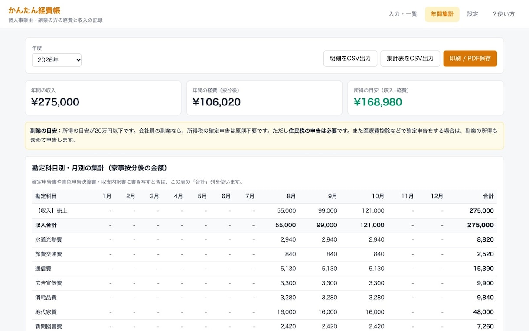Click the 地代家賃 September value 16,000
The width and height of the screenshot is (529, 331).
(327, 312)
